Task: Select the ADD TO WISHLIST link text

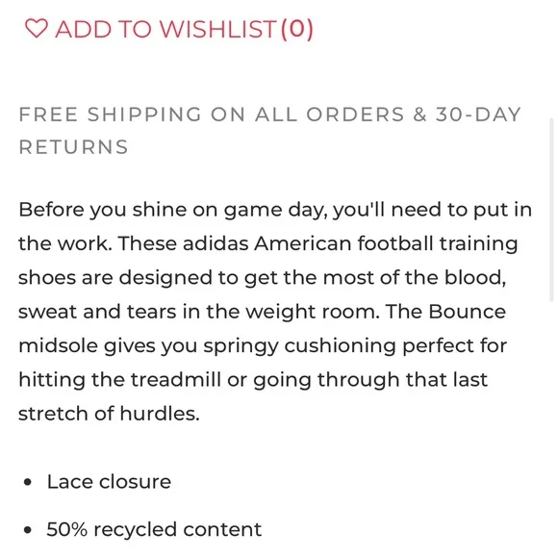Action: [x=165, y=29]
